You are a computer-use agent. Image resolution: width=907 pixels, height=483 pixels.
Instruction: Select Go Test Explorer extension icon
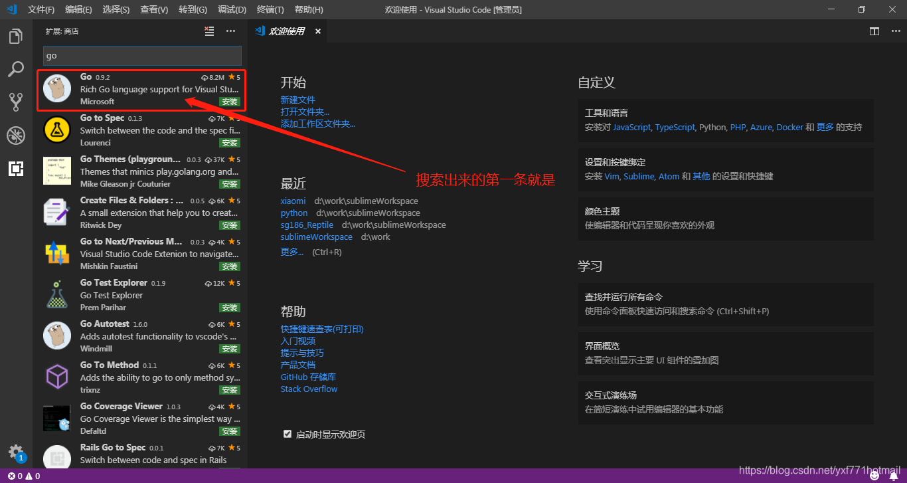point(57,295)
